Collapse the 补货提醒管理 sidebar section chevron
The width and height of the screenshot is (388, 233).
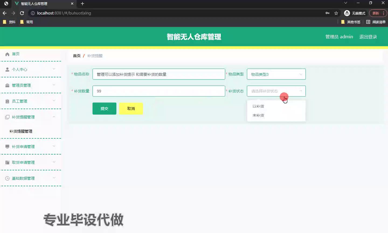[54, 117]
